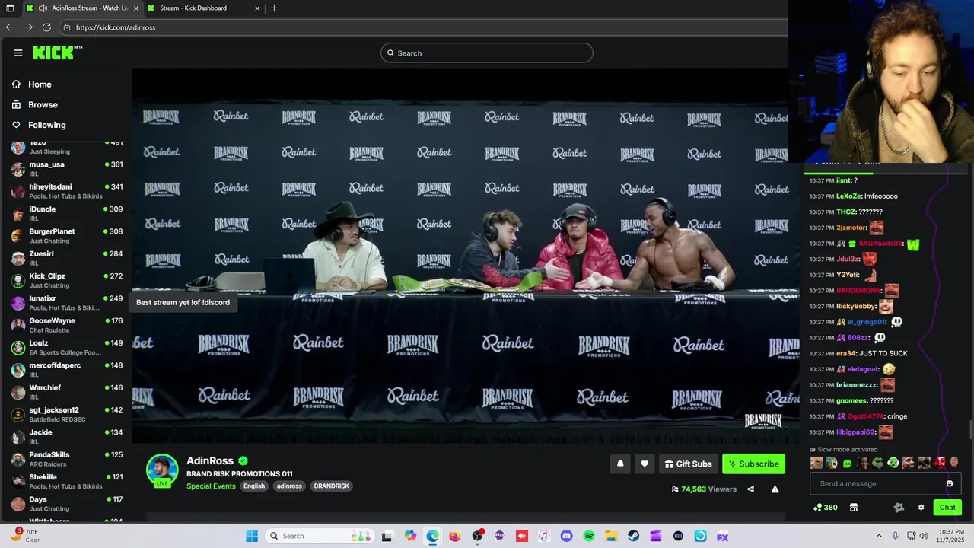Open the chat identity badge icon

tap(899, 508)
